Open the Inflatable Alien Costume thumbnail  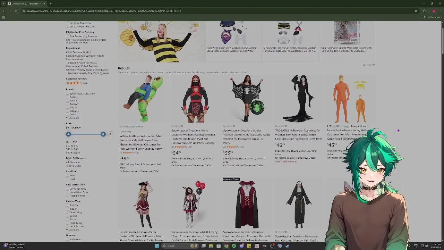tap(143, 99)
